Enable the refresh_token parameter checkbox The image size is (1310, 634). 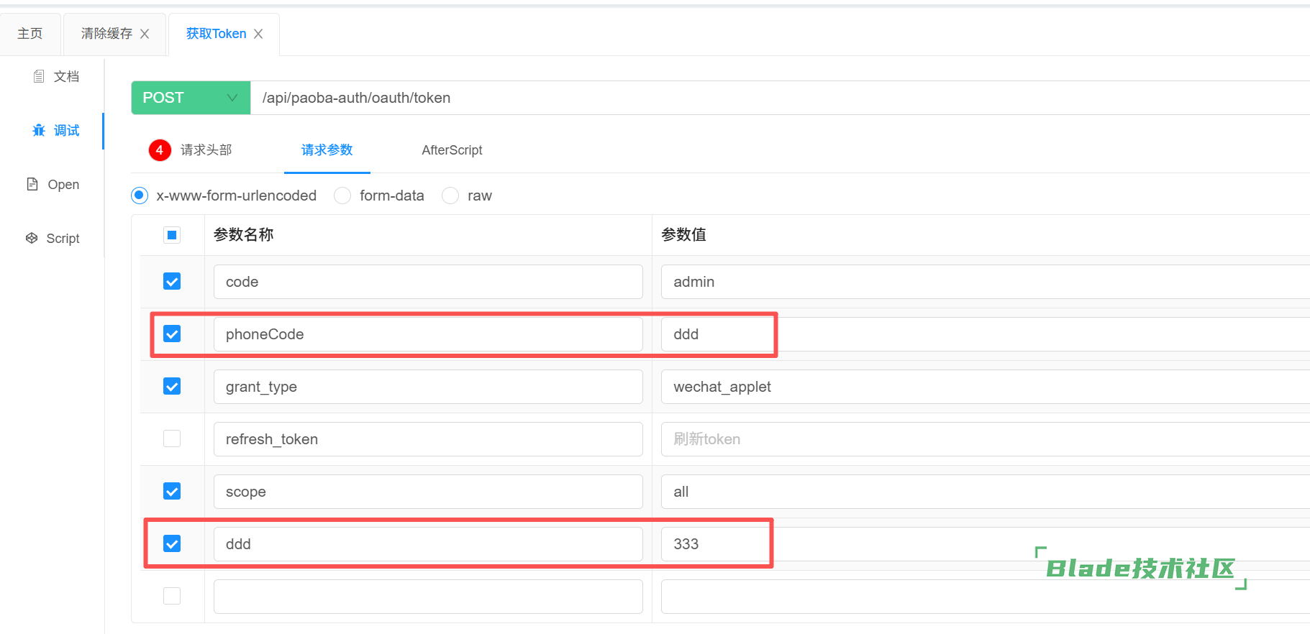tap(172, 438)
